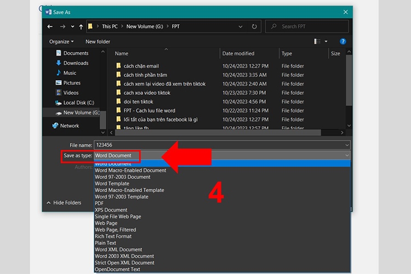411x274 pixels.
Task: Expand the File name dropdown arrow
Action: 347,145
